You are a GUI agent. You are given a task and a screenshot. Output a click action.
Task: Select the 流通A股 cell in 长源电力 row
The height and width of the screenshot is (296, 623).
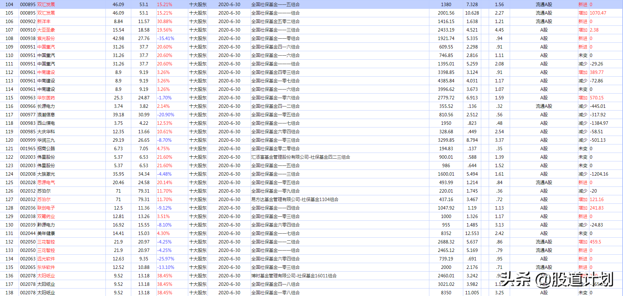[x=544, y=106]
